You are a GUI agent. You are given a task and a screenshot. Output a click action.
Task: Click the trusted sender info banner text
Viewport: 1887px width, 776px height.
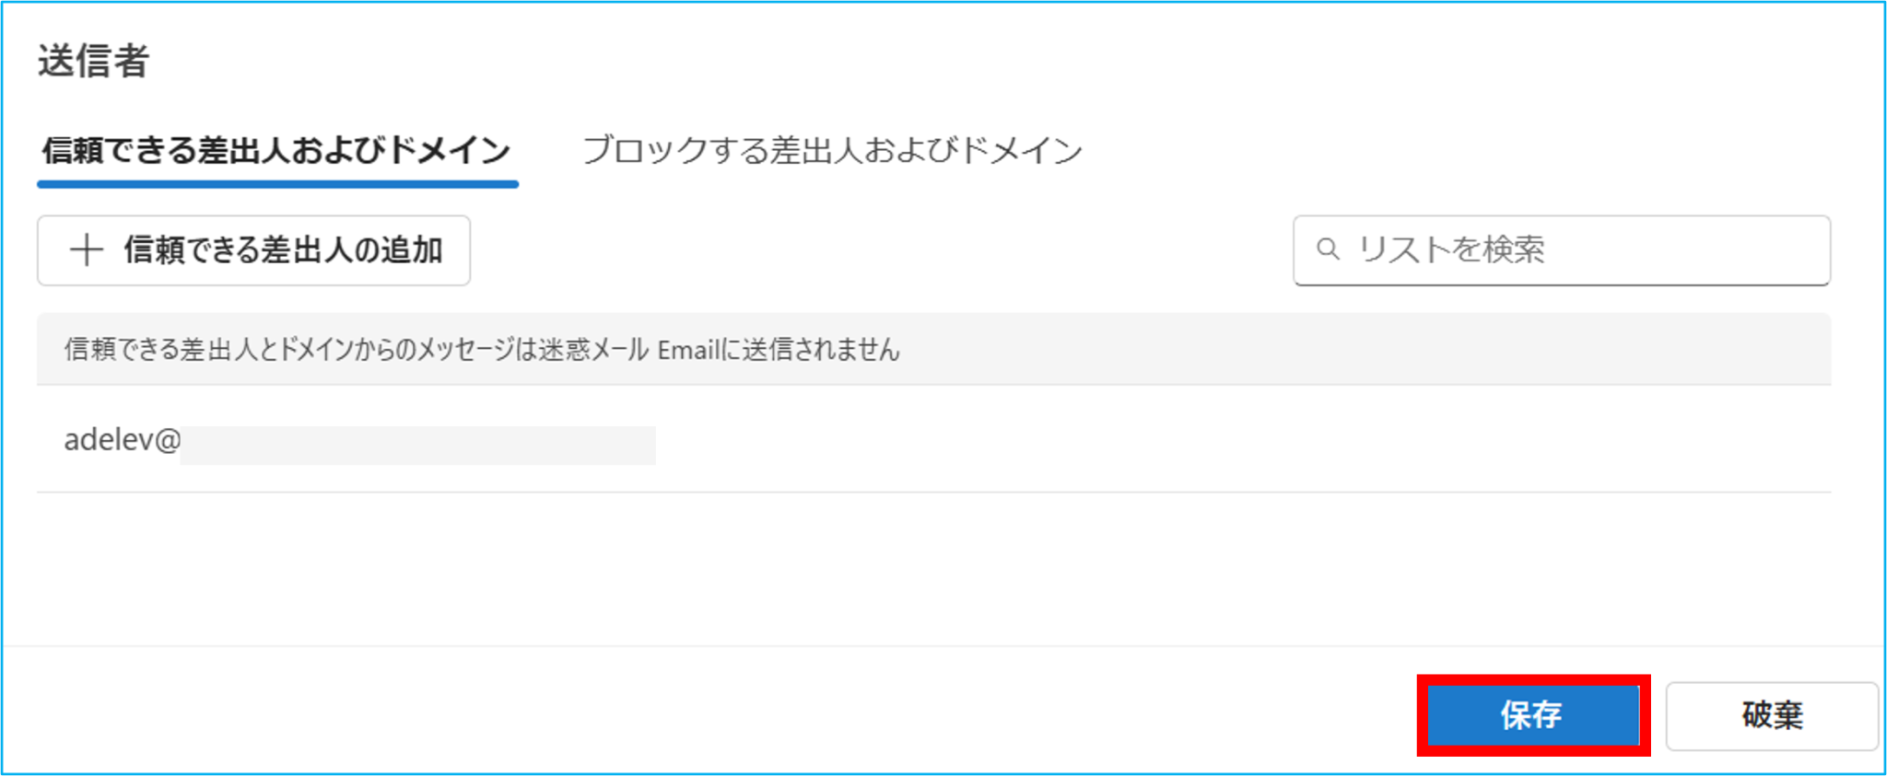[482, 350]
